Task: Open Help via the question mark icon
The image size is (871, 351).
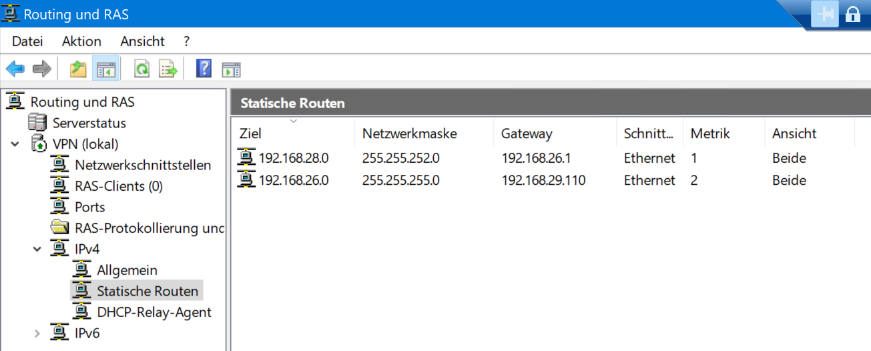Action: point(204,69)
